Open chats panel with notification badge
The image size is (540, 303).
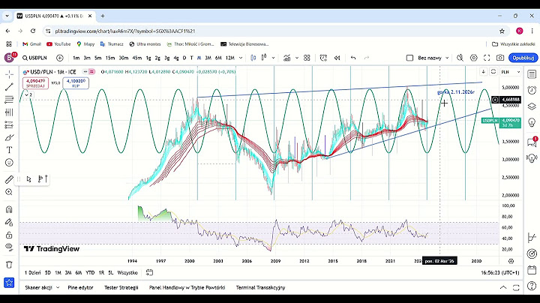pyautogui.click(x=532, y=142)
